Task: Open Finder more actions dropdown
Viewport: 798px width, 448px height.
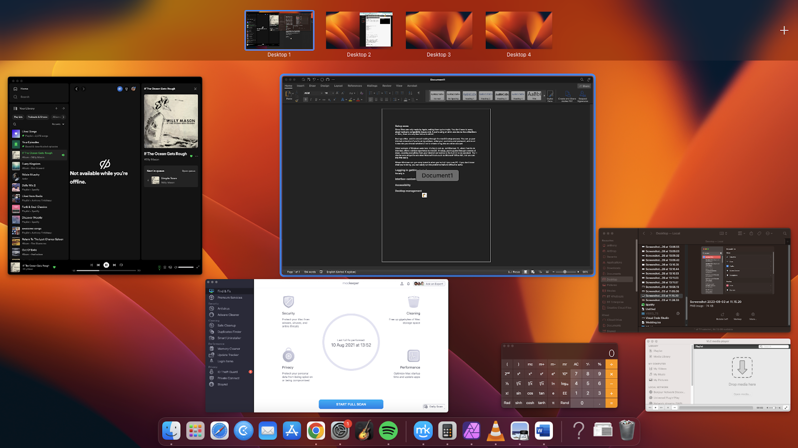Action: point(770,233)
